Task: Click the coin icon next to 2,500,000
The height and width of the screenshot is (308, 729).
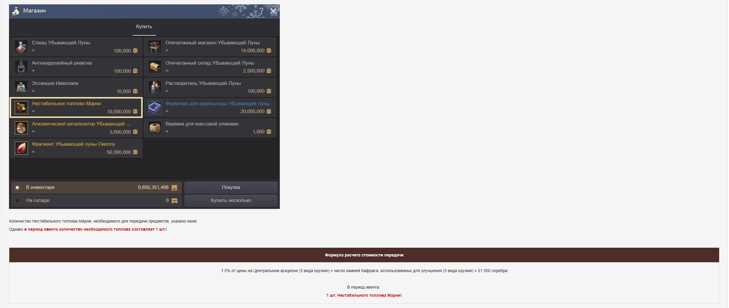Action: coord(269,71)
